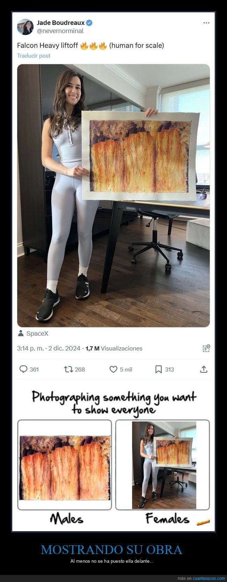Open the main tweet photo
The image size is (227, 582).
113,196
